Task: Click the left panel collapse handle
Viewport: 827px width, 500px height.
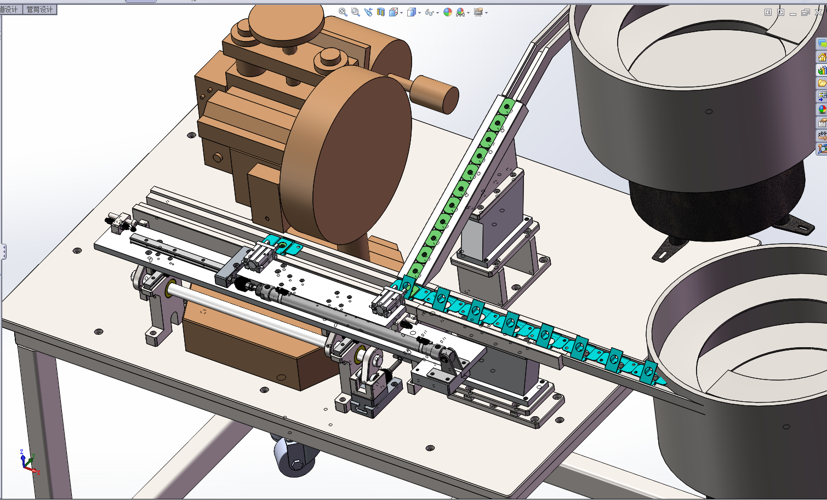Action: click(x=3, y=251)
